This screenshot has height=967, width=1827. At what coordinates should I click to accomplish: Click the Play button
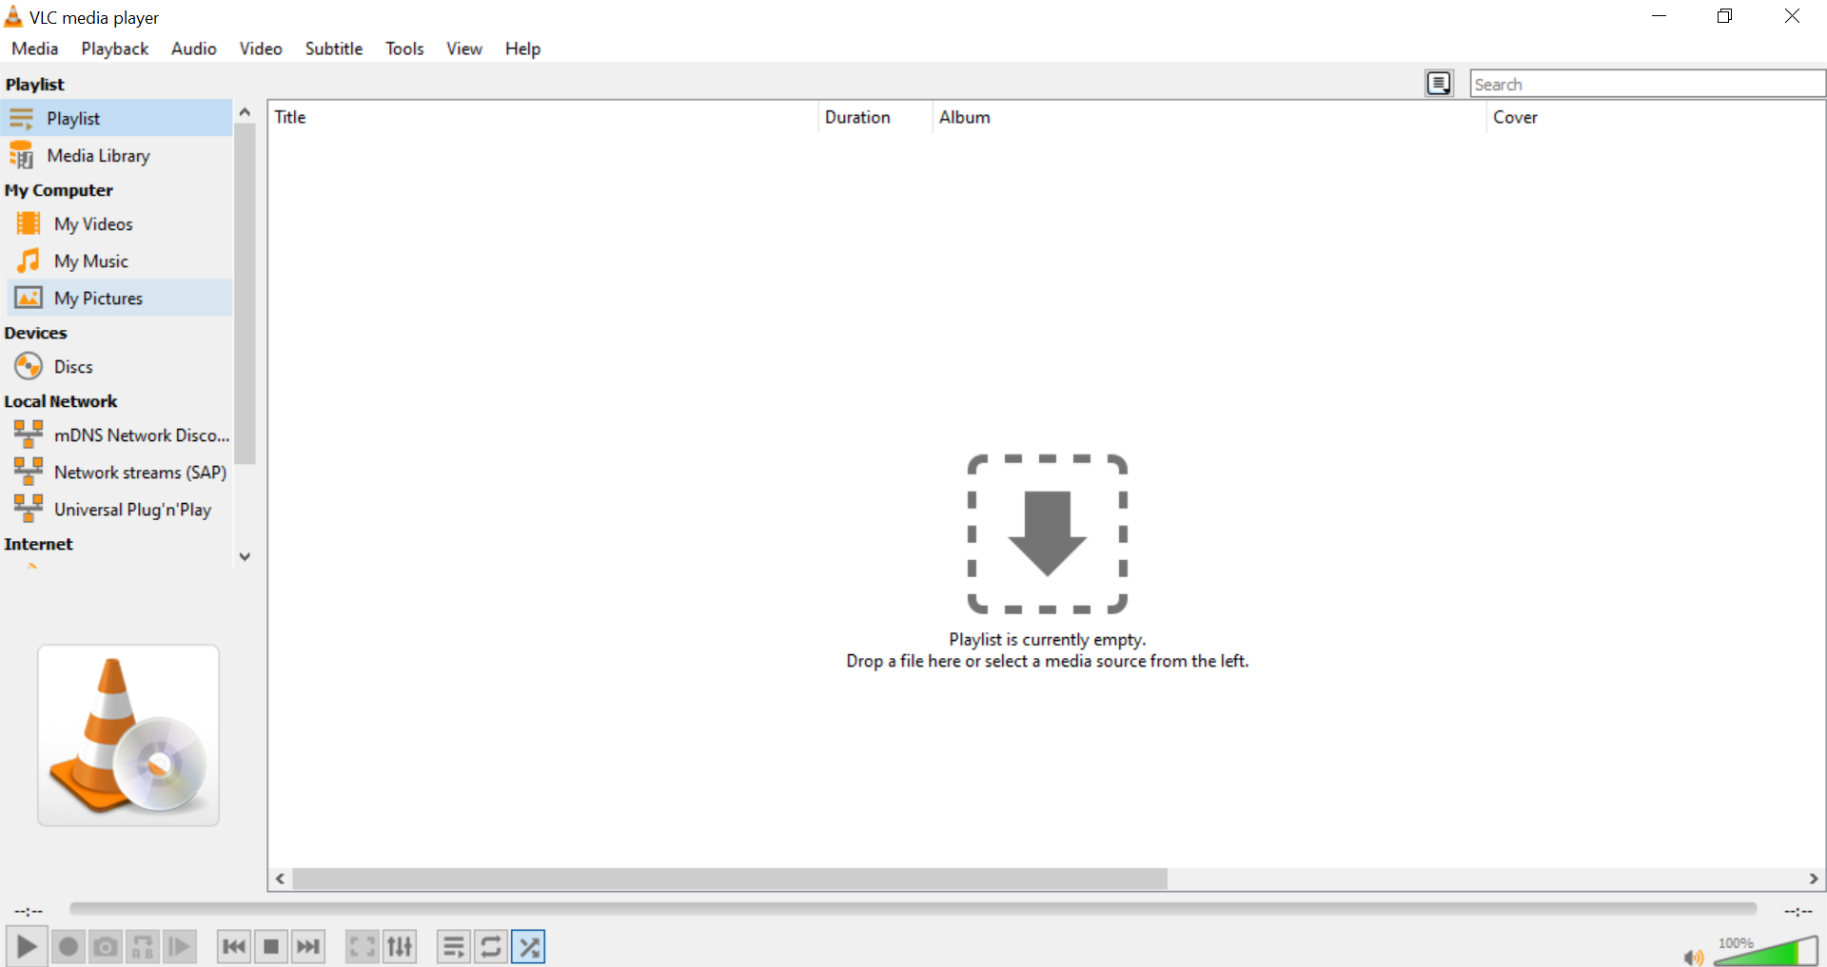pyautogui.click(x=27, y=946)
